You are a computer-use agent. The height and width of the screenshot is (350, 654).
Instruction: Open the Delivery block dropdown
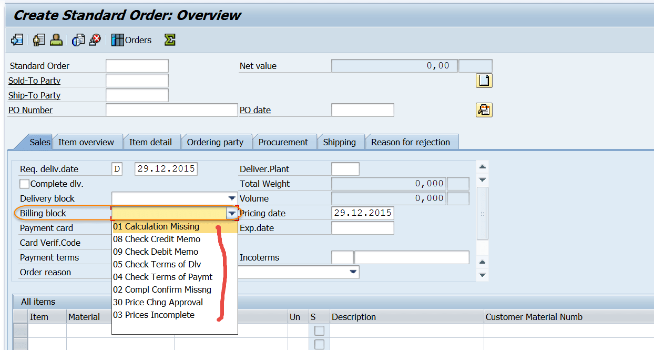(x=232, y=198)
